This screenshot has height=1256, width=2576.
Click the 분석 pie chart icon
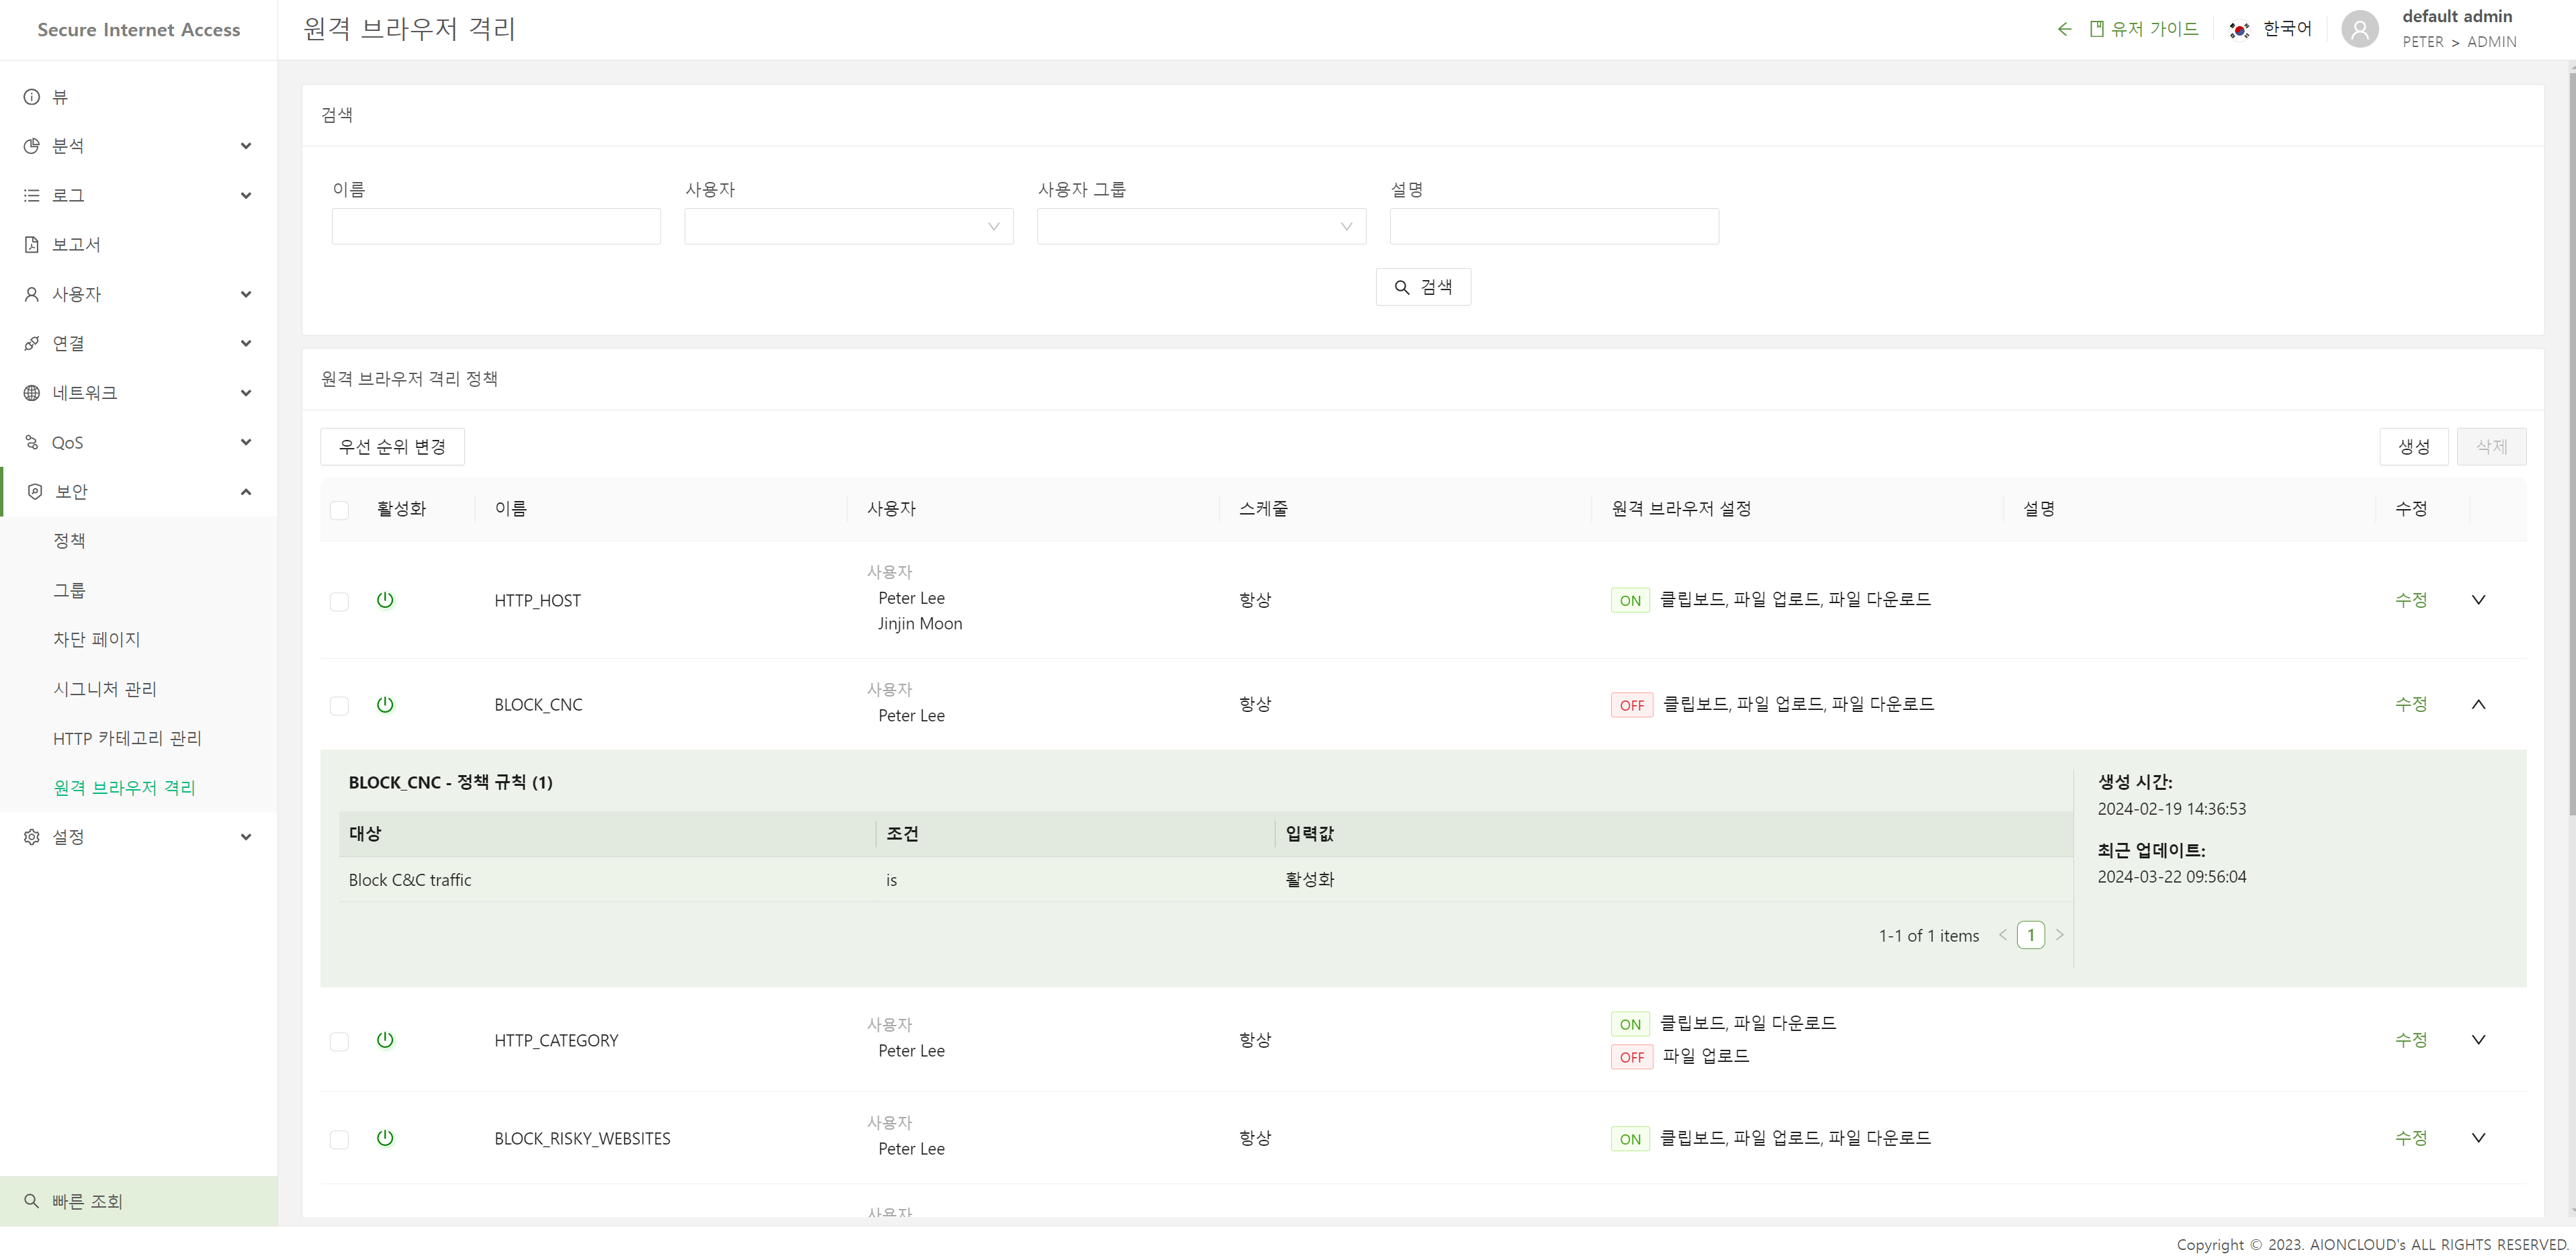(32, 146)
